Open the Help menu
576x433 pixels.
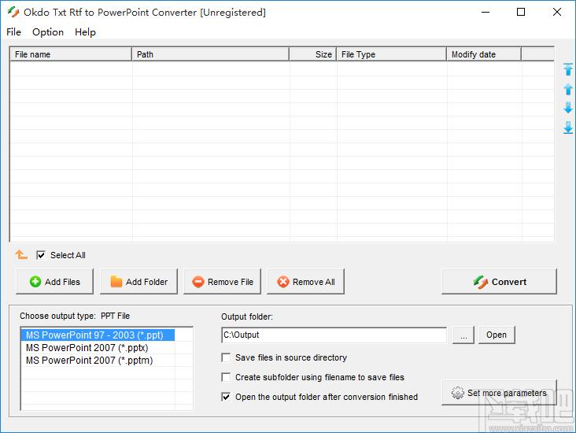pyautogui.click(x=85, y=32)
